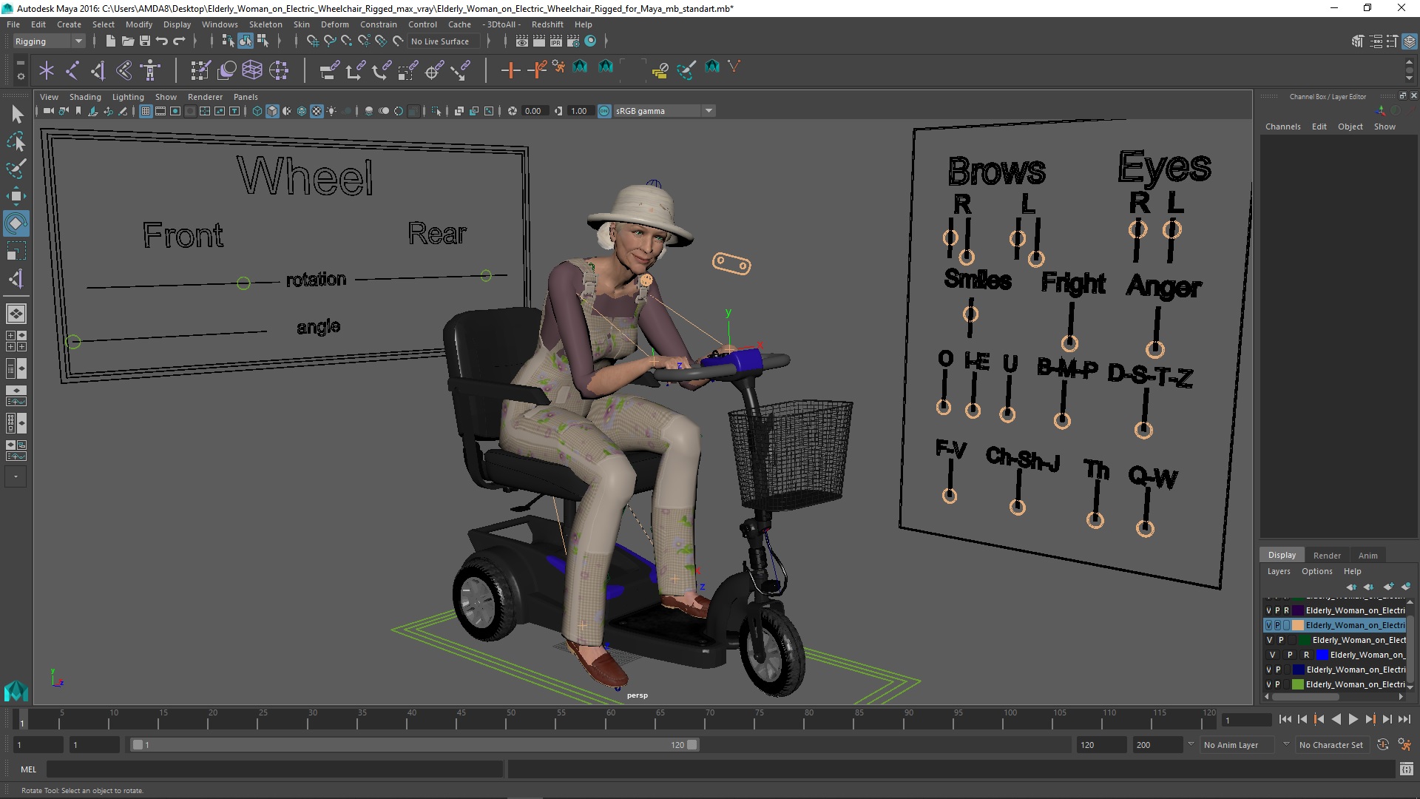Click orange color swatch on selected layer

(x=1297, y=625)
